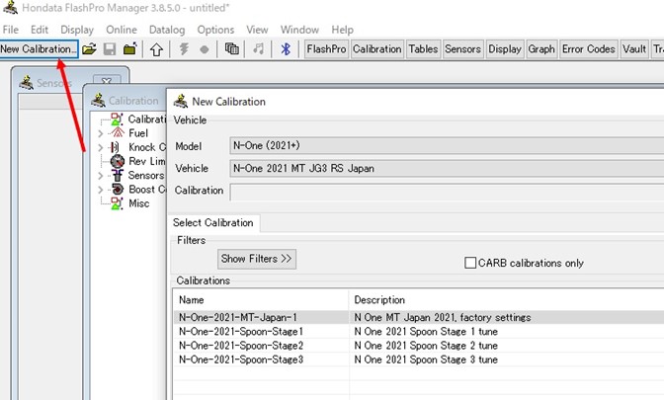Viewport: 664px width, 400px height.
Task: Open the Help menu
Action: (343, 30)
